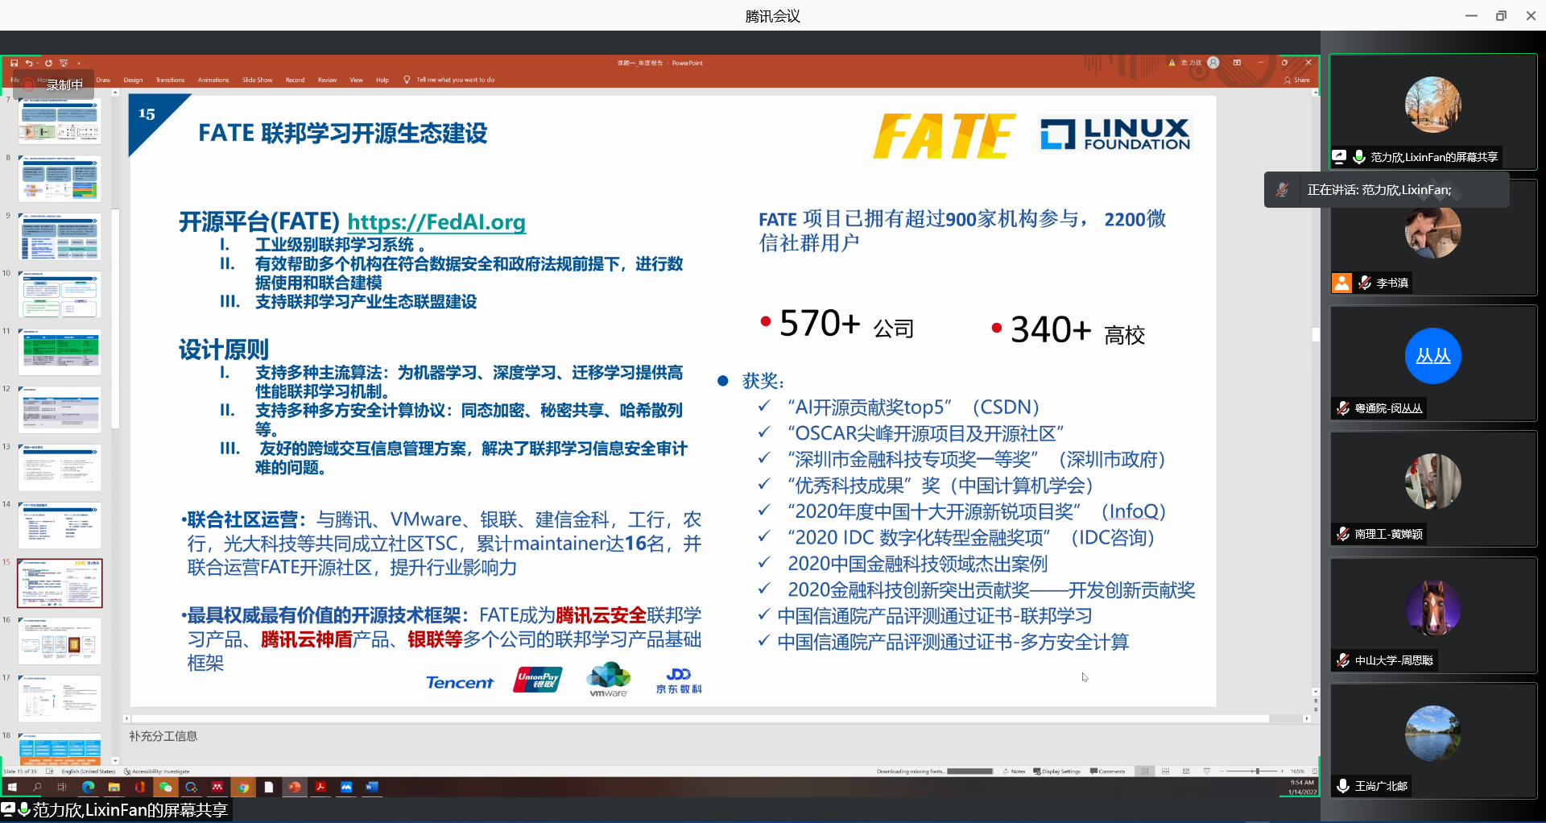Image resolution: width=1546 pixels, height=823 pixels.
Task: Open the Windows Start menu
Action: pyautogui.click(x=12, y=787)
